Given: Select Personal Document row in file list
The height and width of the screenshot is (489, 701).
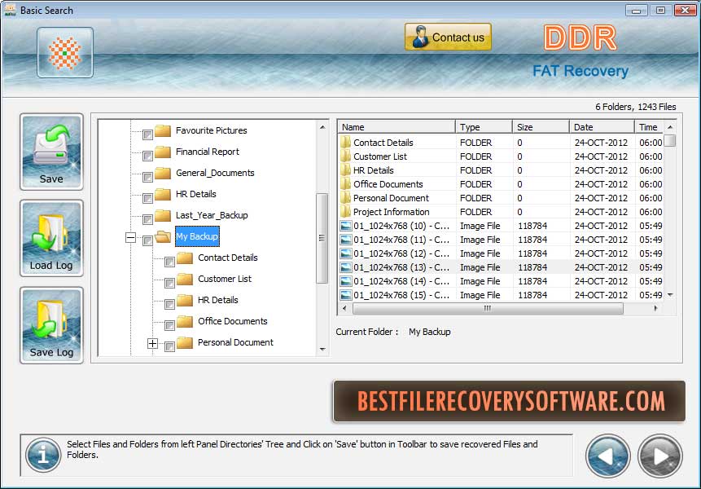Looking at the screenshot, I should pos(501,198).
